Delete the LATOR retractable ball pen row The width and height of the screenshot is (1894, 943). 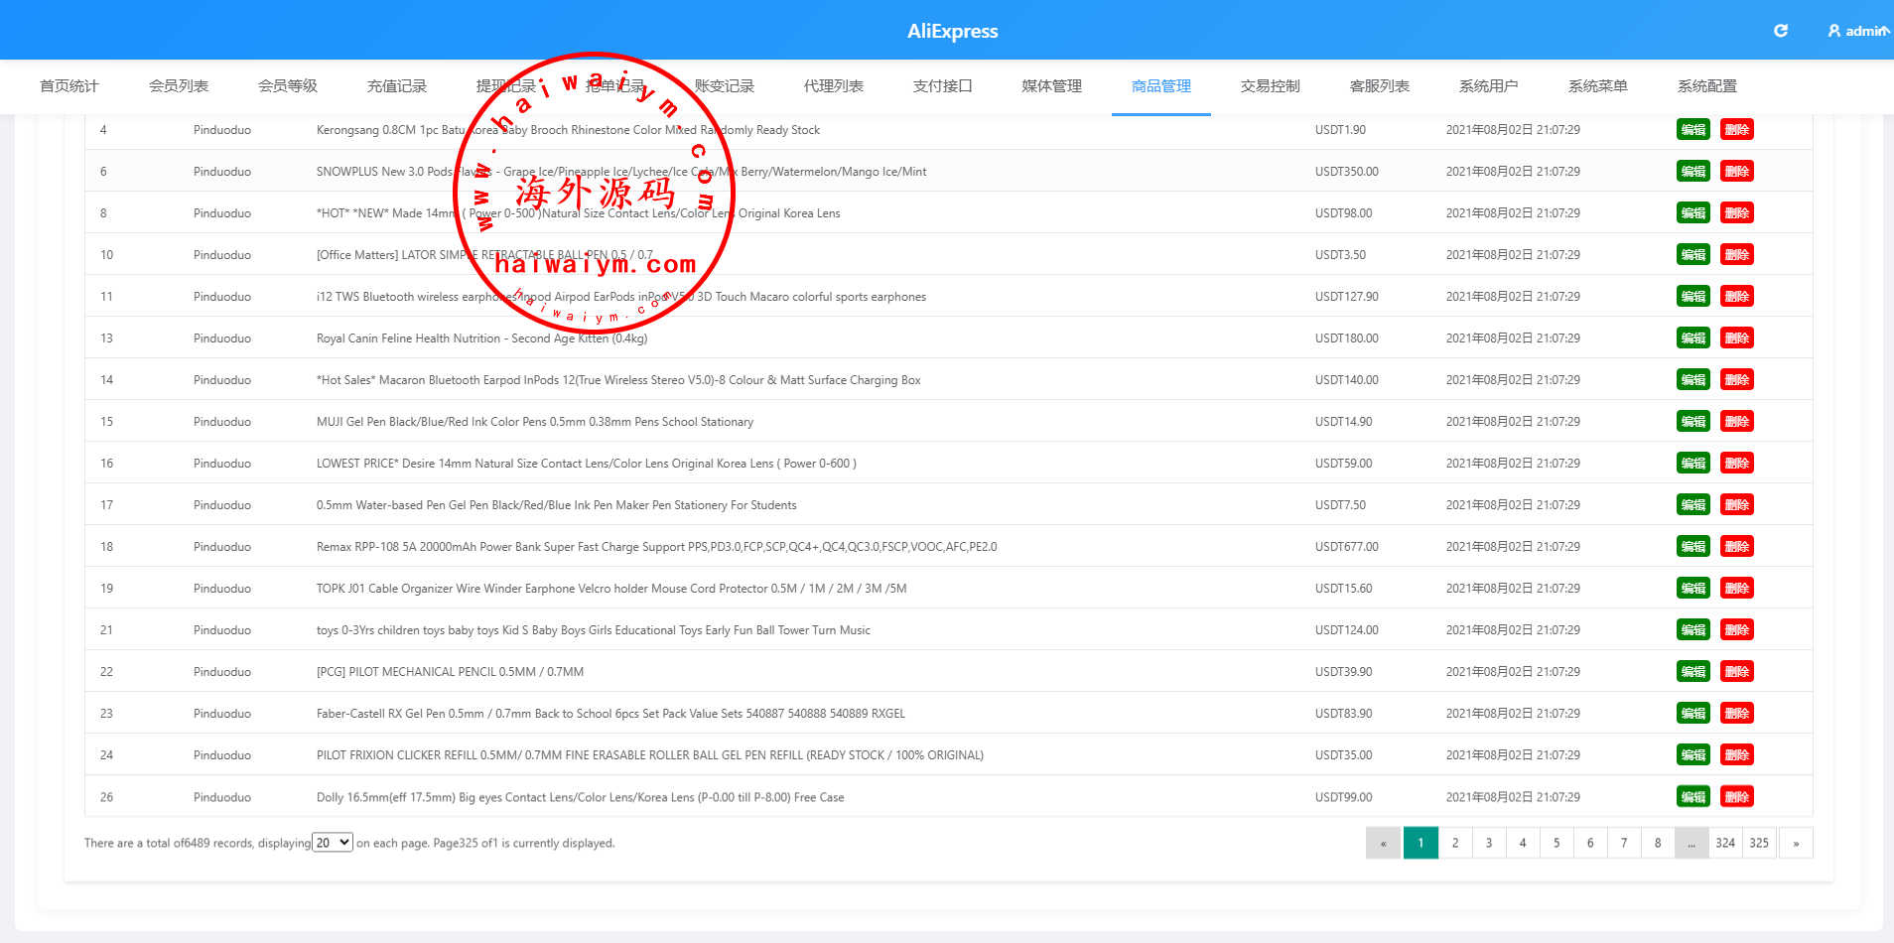[1737, 255]
